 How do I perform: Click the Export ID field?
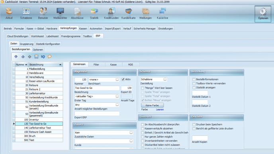[x=127, y=88]
